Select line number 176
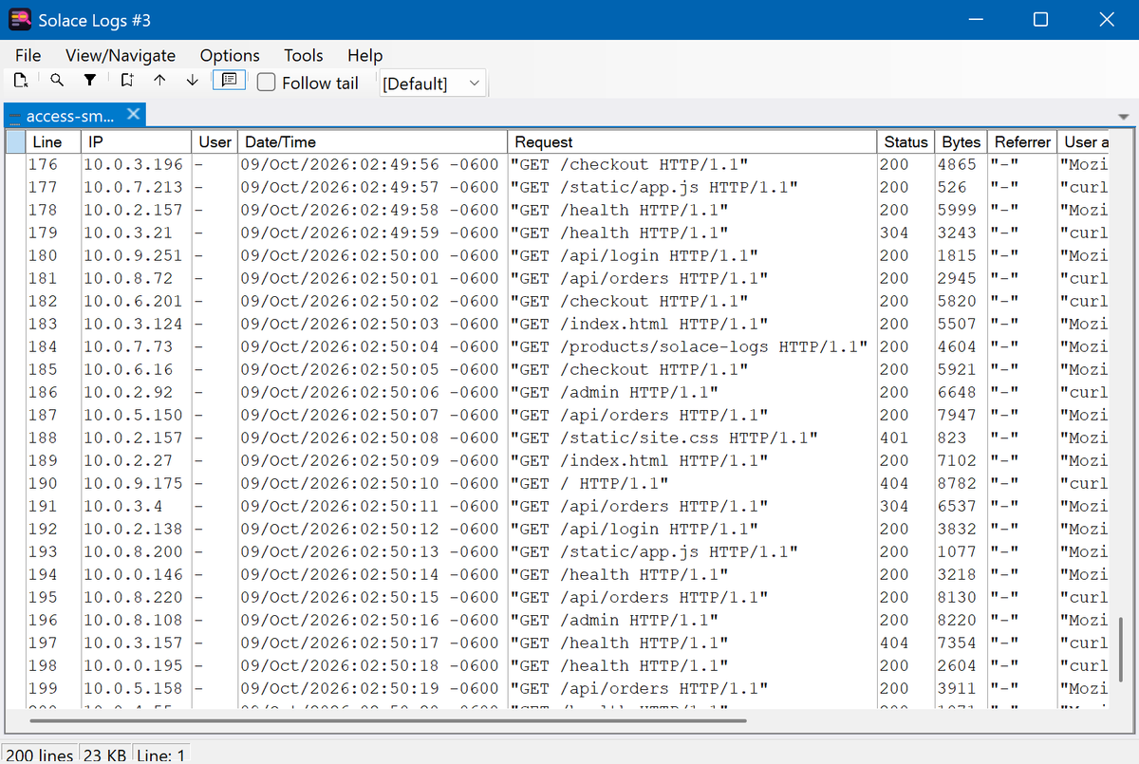The height and width of the screenshot is (764, 1139). (x=44, y=164)
